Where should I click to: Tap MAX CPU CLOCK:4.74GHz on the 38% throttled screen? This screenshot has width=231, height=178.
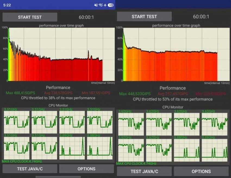tap(22, 161)
